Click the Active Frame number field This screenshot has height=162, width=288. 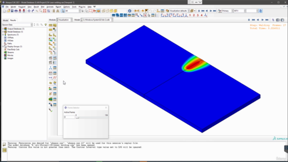tap(69, 117)
